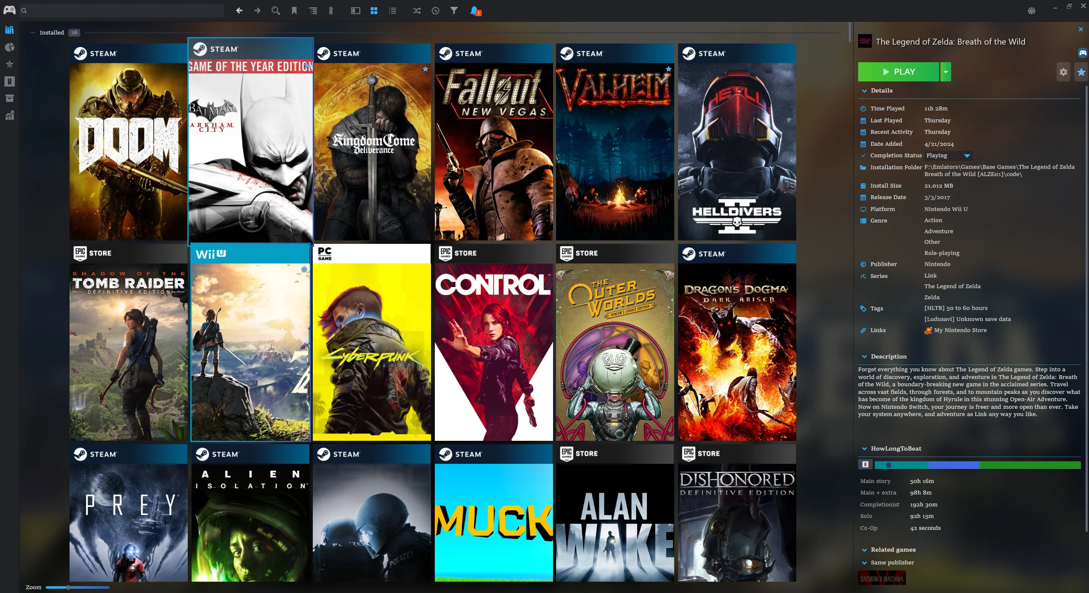This screenshot has width=1089, height=593.
Task: Collapse the Same publisher section
Action: pyautogui.click(x=864, y=563)
